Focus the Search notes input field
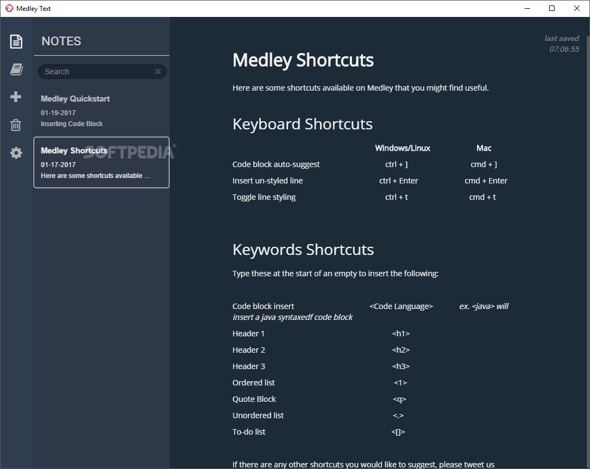 [102, 72]
